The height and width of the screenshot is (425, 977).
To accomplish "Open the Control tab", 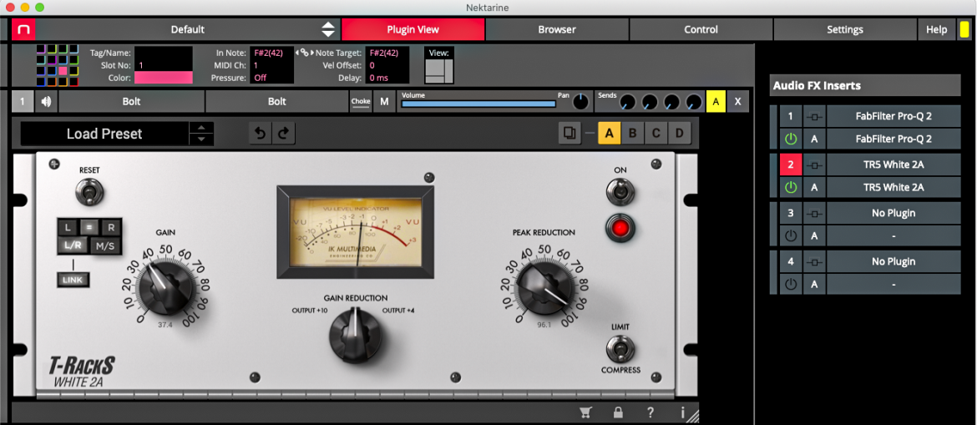I will [701, 29].
